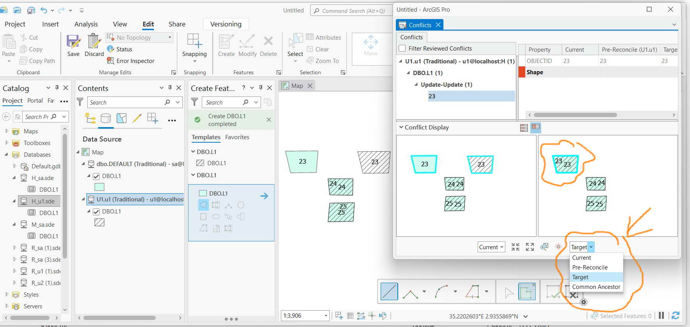
Task: Open the No Topology dropdown
Action: click(170, 37)
